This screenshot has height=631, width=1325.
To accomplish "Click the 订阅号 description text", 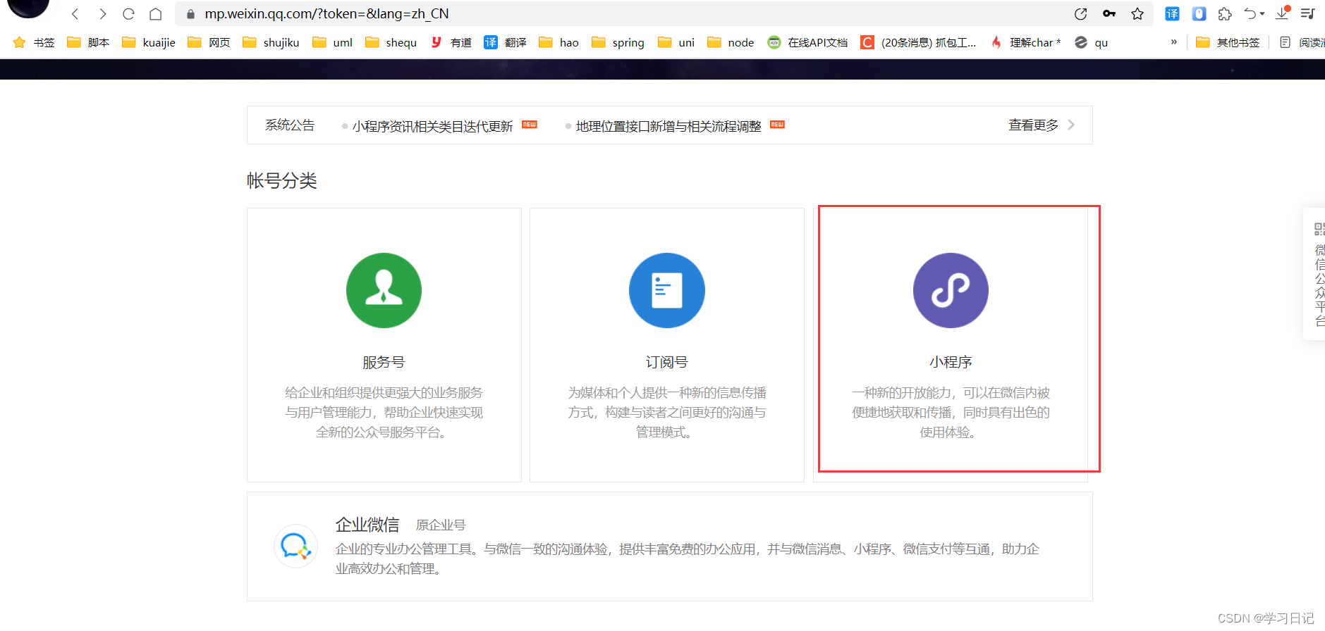I will coord(666,413).
